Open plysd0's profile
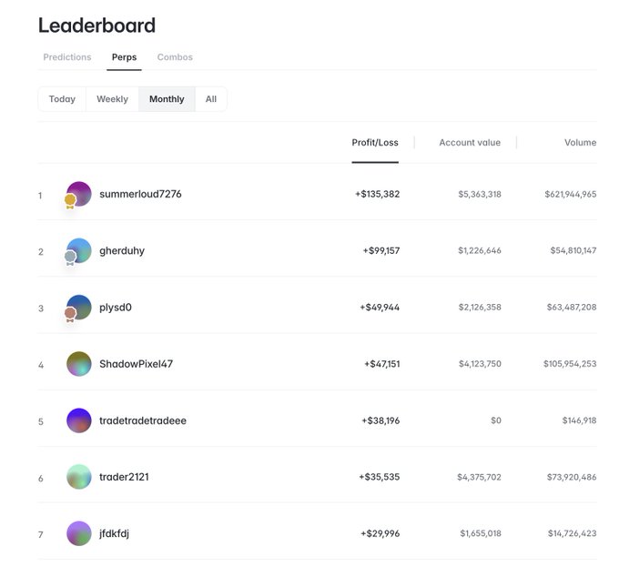Image resolution: width=619 pixels, height=577 pixels. [116, 307]
